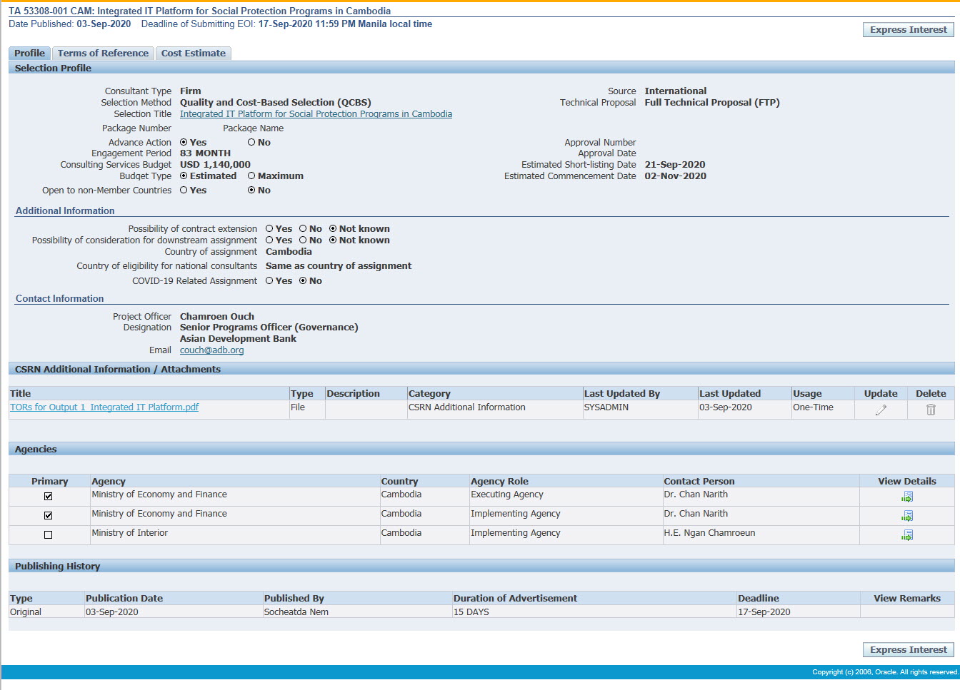
Task: Click SYSADMIN in Last Updated By column
Action: click(606, 407)
